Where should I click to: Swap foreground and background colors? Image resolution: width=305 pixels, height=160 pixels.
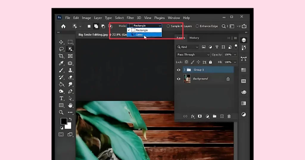[x=70, y=119]
